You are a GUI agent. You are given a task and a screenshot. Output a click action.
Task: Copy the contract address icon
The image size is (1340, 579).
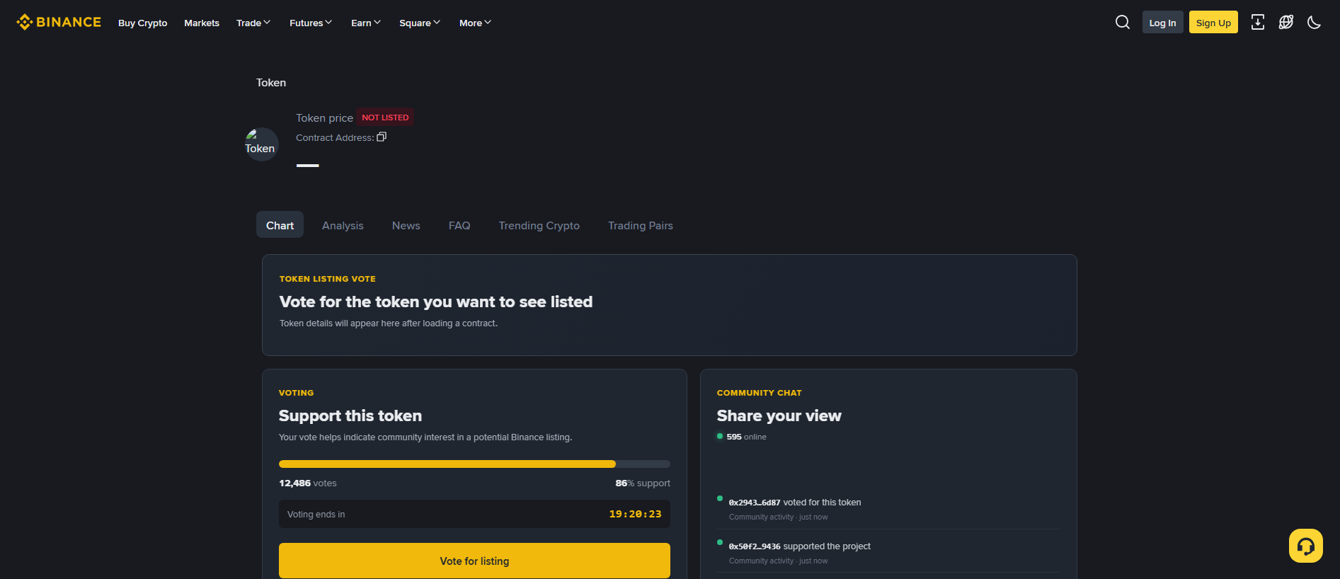(382, 137)
